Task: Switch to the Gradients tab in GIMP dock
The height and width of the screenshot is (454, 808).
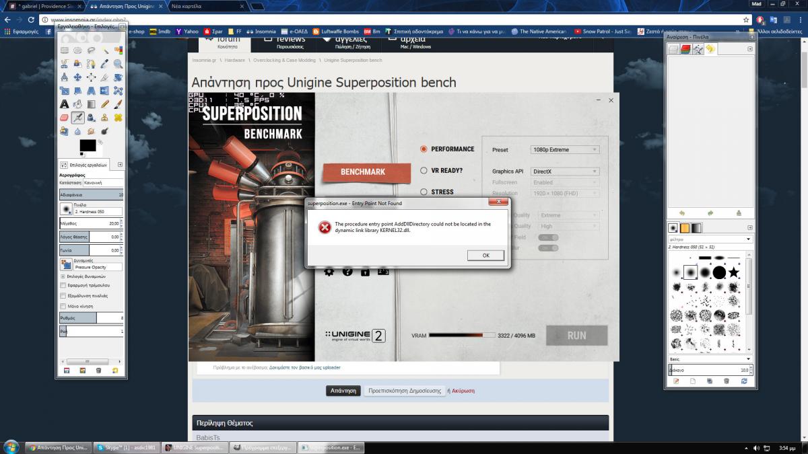Action: point(697,227)
